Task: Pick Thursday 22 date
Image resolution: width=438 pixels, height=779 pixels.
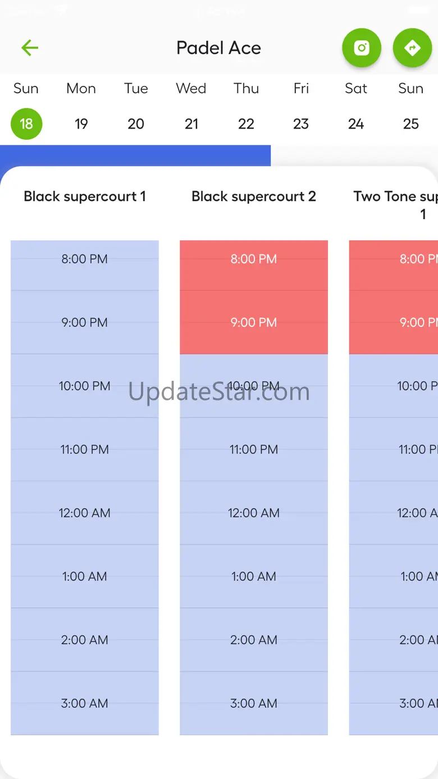Action: tap(246, 124)
